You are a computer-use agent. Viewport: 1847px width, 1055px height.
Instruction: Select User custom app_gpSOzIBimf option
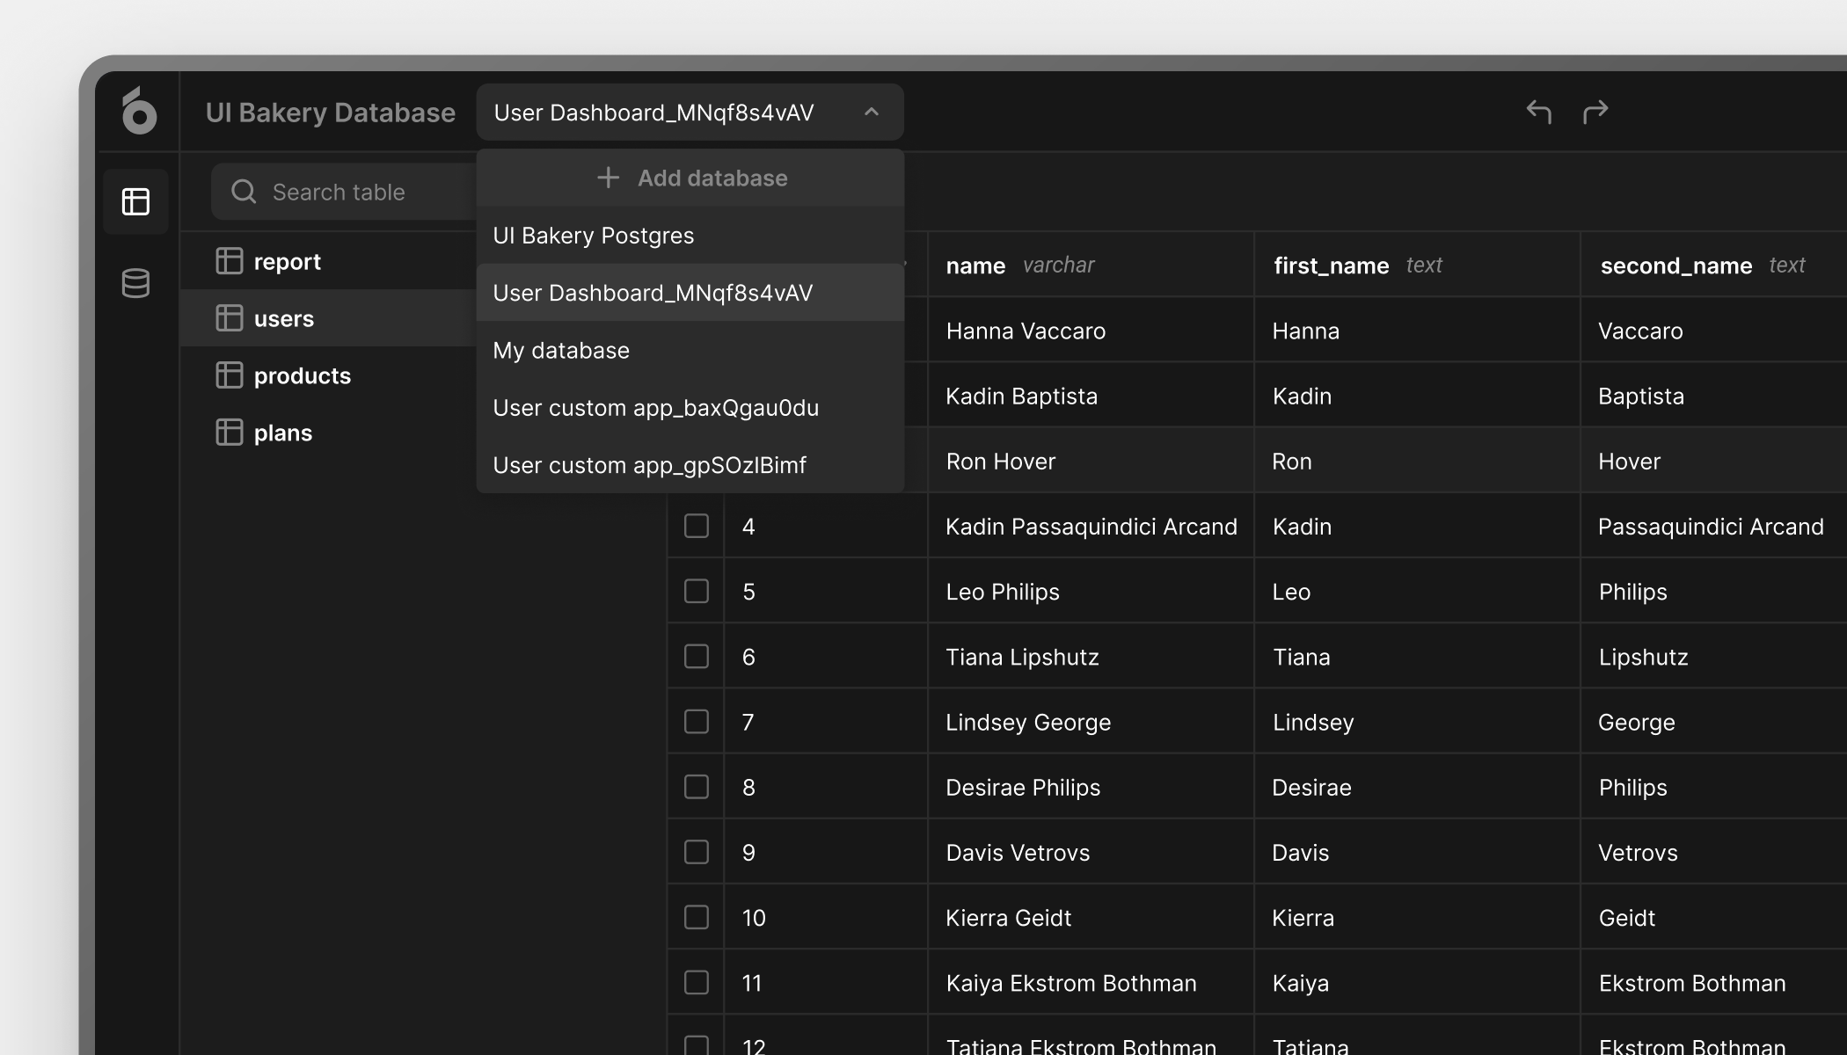[649, 465]
